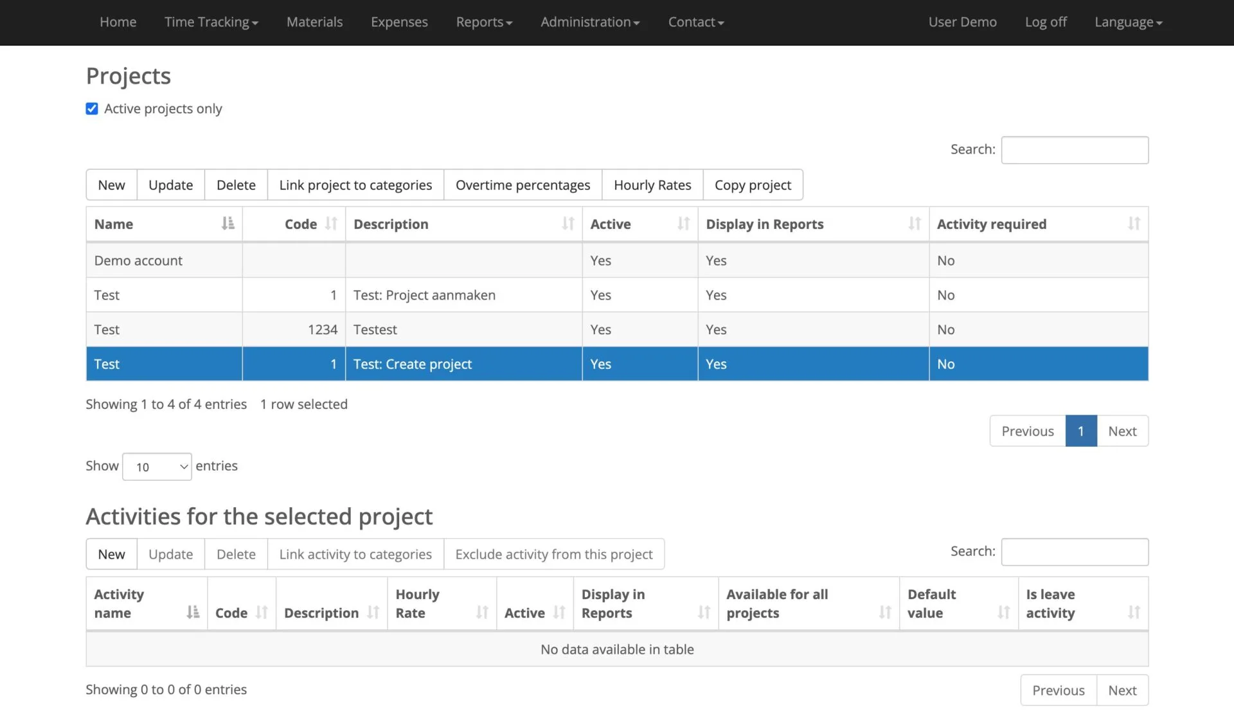Open the Show entries count dropdown

click(157, 467)
